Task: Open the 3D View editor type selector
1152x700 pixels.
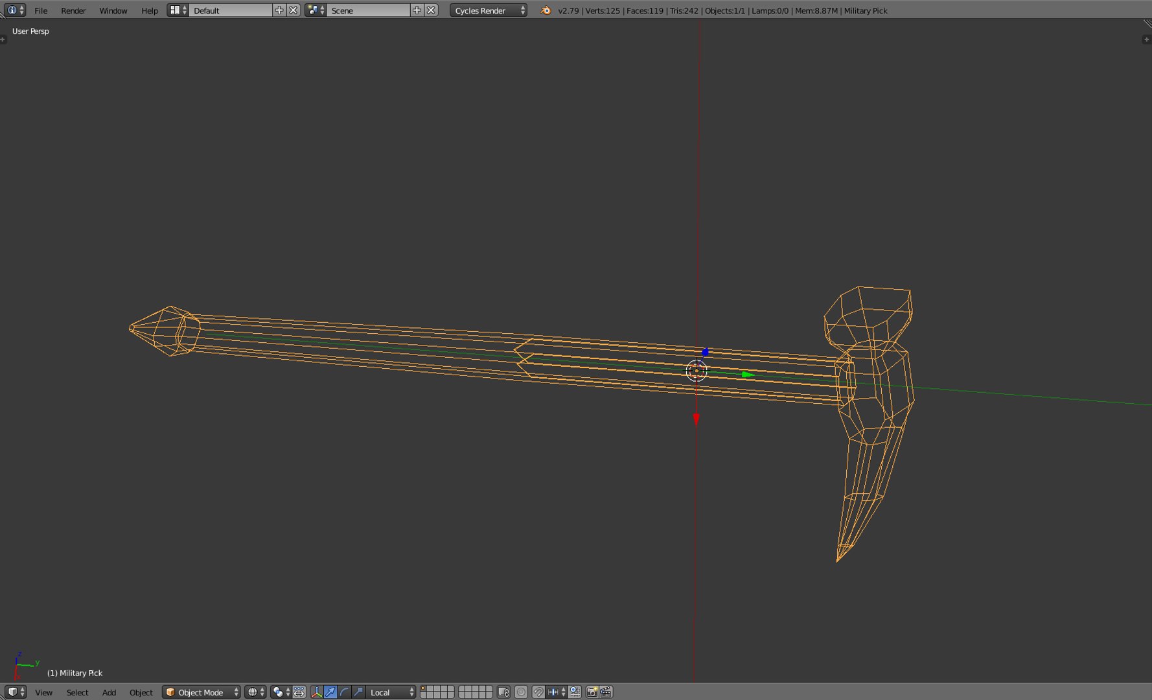Action: coord(16,692)
